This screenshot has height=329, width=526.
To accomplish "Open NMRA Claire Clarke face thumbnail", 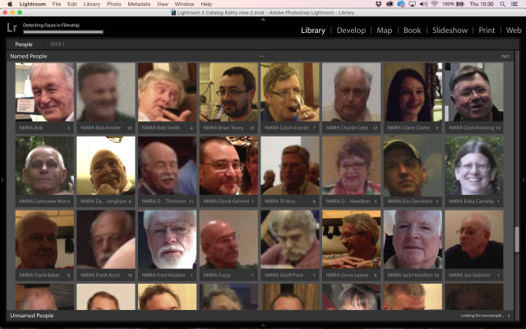I will 413,92.
